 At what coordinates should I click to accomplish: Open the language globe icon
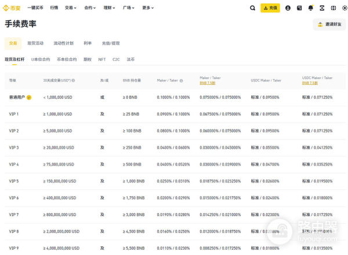coord(333,8)
